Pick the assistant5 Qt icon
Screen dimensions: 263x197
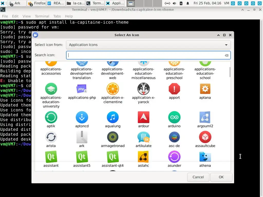82,157
